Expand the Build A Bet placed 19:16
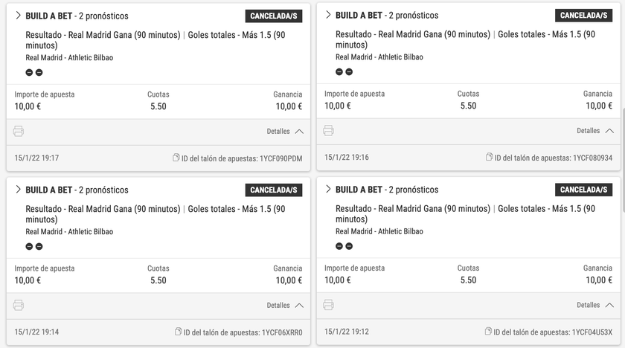625x348 pixels. (328, 15)
